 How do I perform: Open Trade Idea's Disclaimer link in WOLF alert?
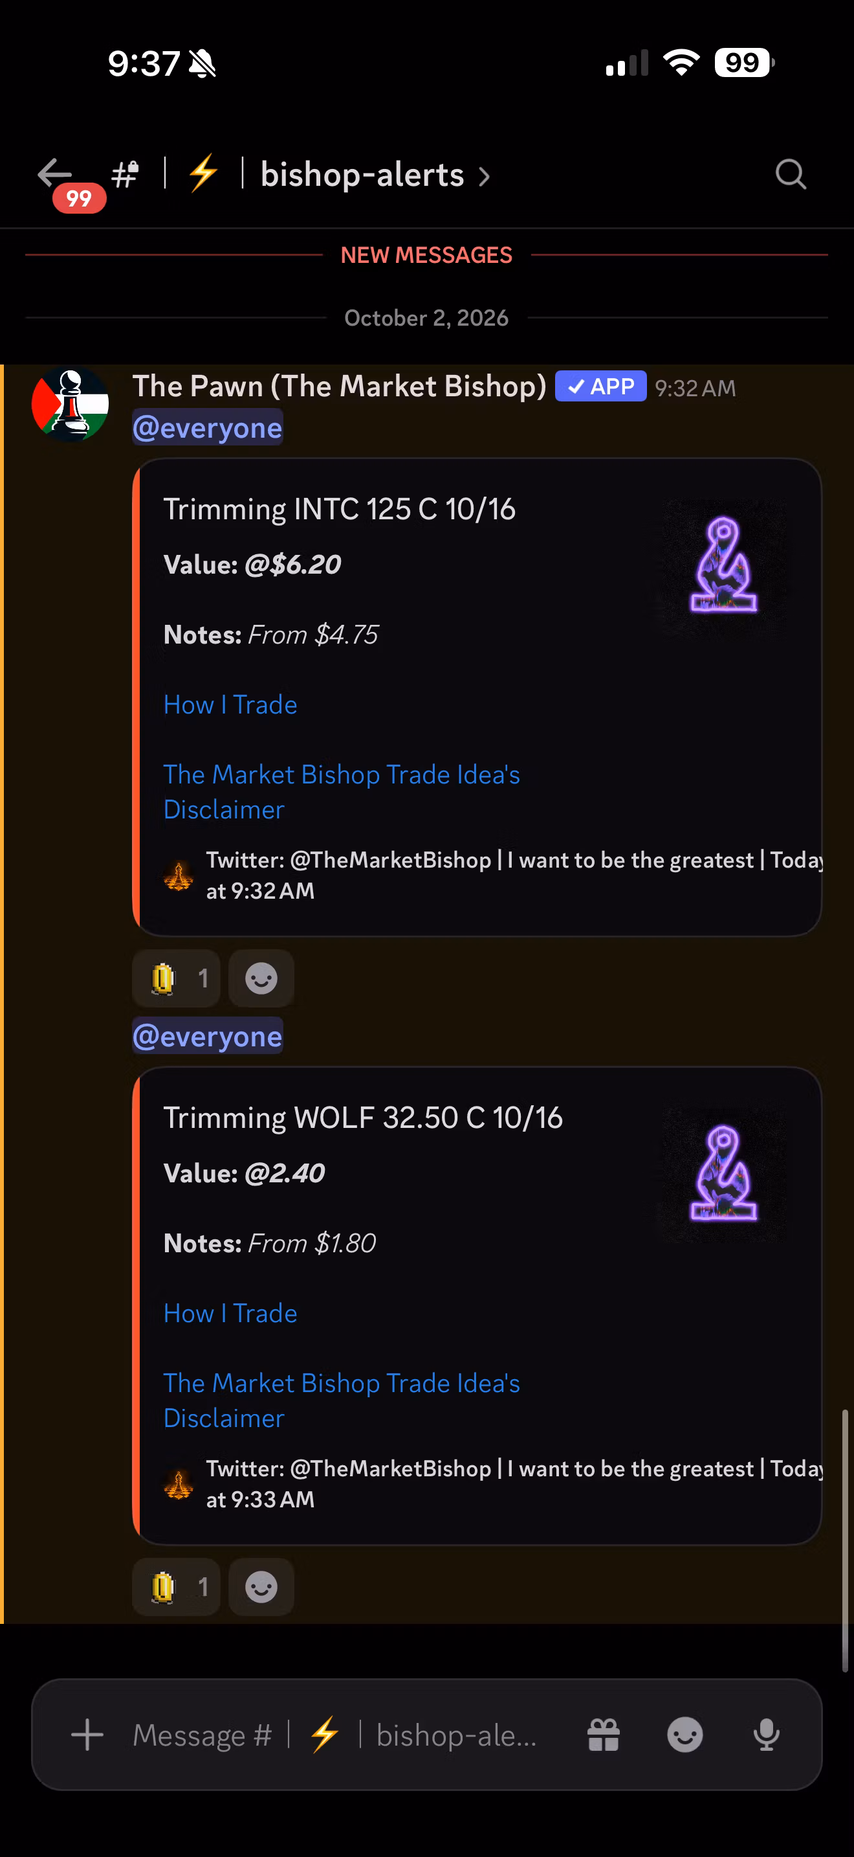pos(342,1400)
